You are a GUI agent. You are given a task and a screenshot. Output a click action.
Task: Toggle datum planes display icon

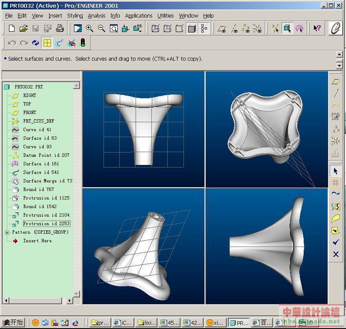(221, 29)
